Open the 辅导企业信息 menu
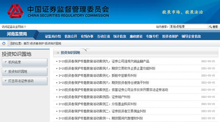220x122 pixels. click(x=191, y=36)
